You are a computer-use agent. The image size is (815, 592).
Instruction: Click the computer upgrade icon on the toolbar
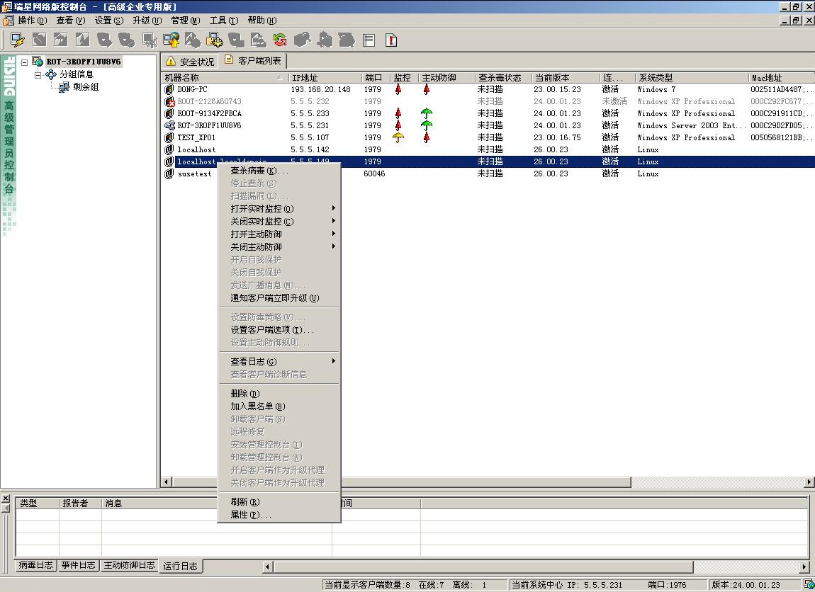(170, 40)
